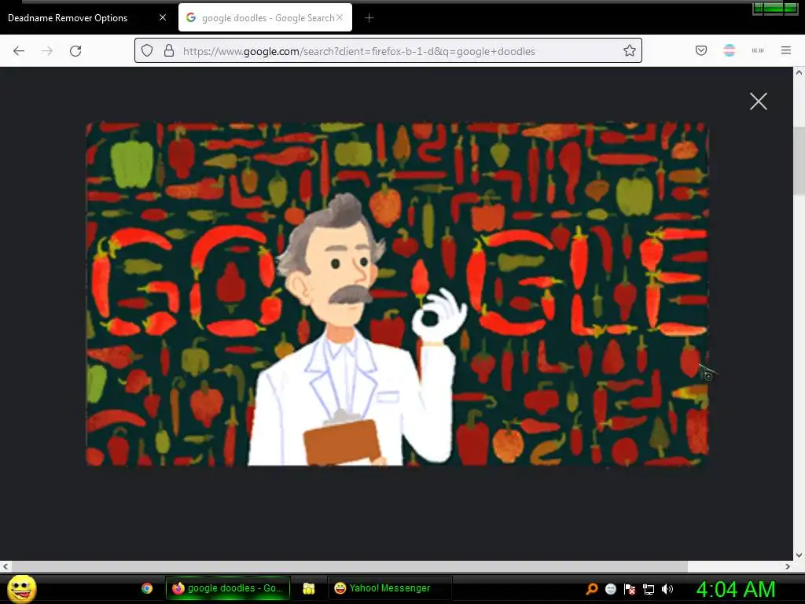This screenshot has width=805, height=604.
Task: Click the horizontal scrollbar right arrow
Action: (788, 566)
